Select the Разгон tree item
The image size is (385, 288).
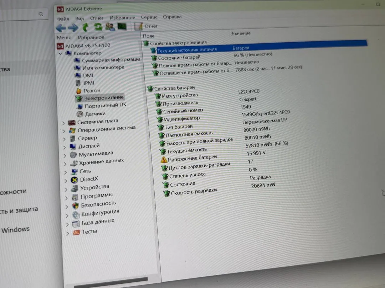[88, 91]
